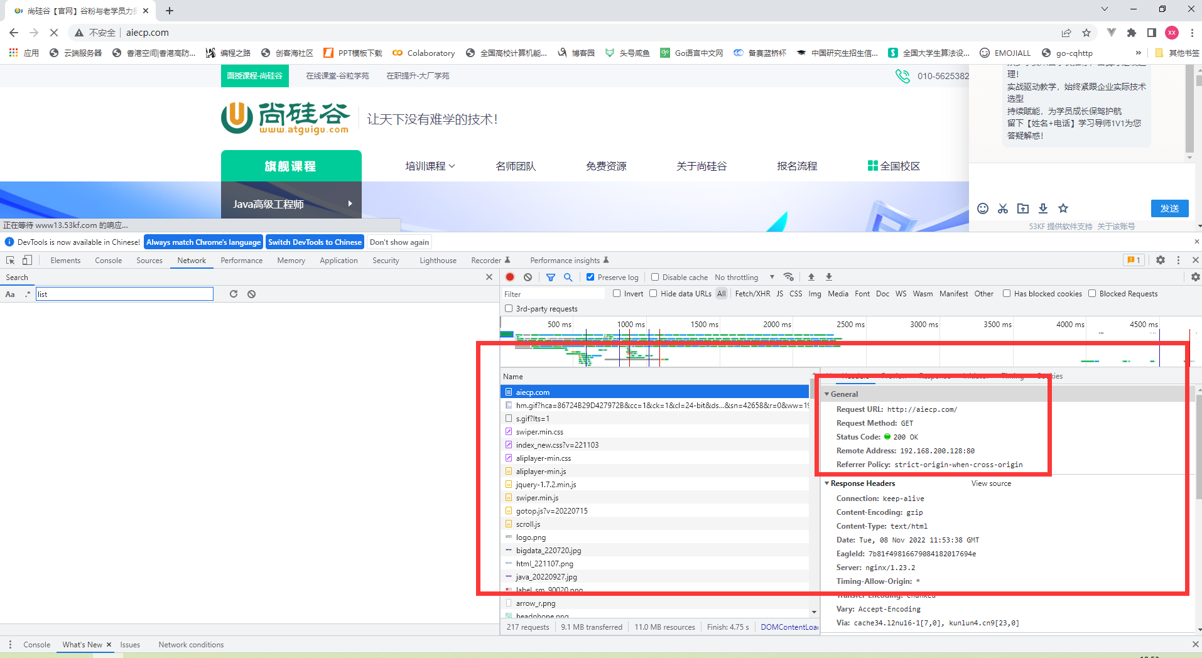Toggle Hide data URLs checkbox
The image size is (1202, 658).
click(x=653, y=293)
